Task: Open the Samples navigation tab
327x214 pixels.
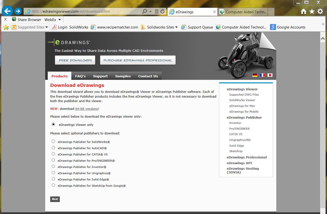Action: pyautogui.click(x=123, y=76)
